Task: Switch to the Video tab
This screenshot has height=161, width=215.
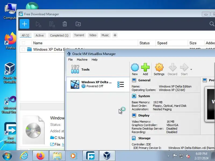Action: (x=93, y=35)
